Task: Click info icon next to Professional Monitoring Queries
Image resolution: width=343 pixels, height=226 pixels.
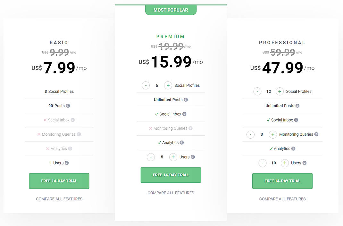Action: click(x=316, y=134)
